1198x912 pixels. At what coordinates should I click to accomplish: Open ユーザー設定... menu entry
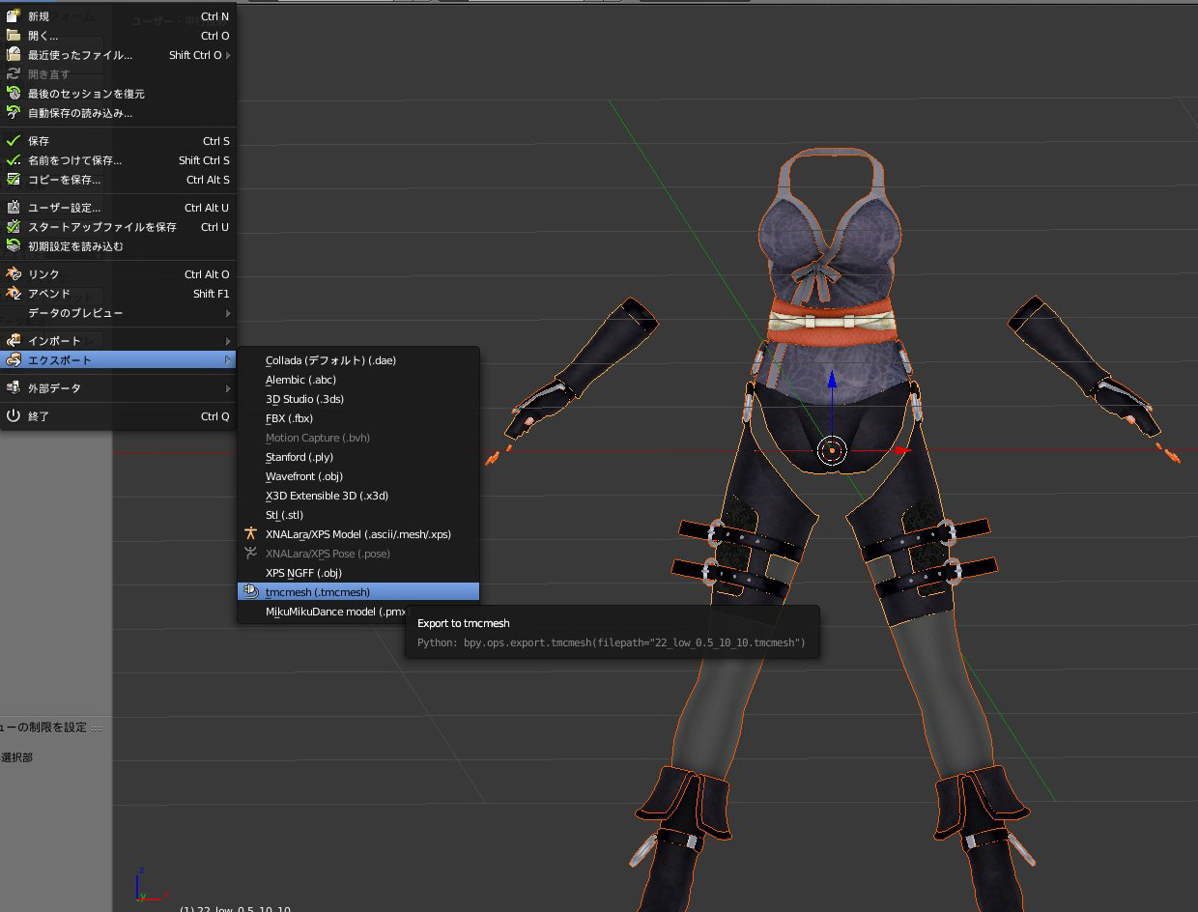[x=118, y=208]
